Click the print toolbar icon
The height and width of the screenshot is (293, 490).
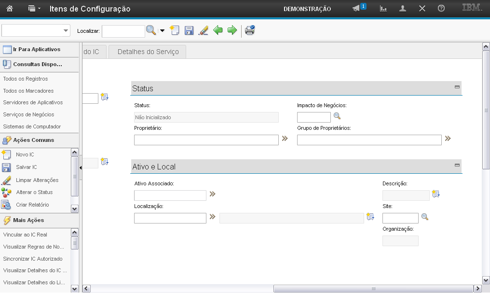[x=249, y=31]
